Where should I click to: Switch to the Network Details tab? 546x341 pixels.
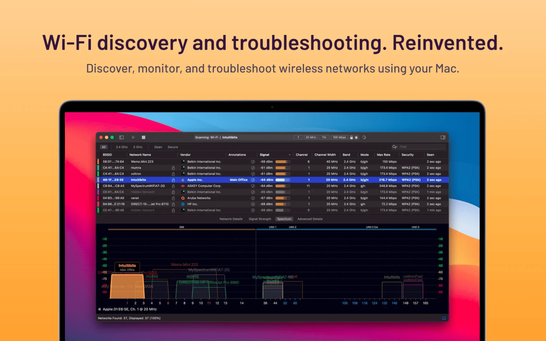(x=231, y=219)
